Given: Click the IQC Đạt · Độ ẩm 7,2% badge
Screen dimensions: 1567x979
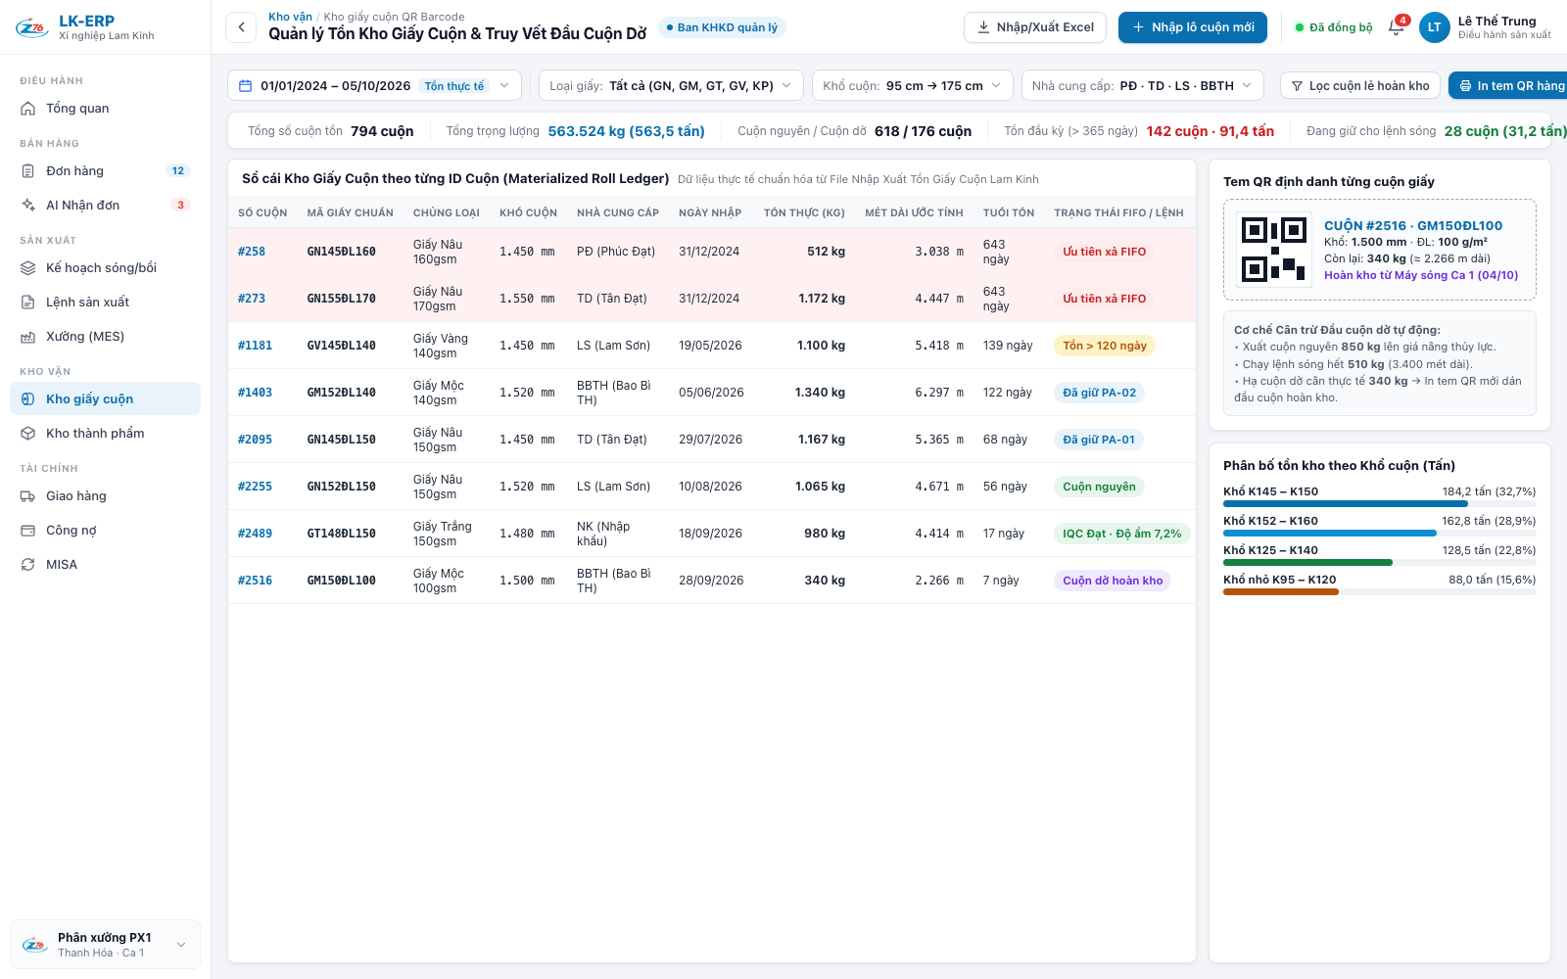Looking at the screenshot, I should click(x=1122, y=534).
